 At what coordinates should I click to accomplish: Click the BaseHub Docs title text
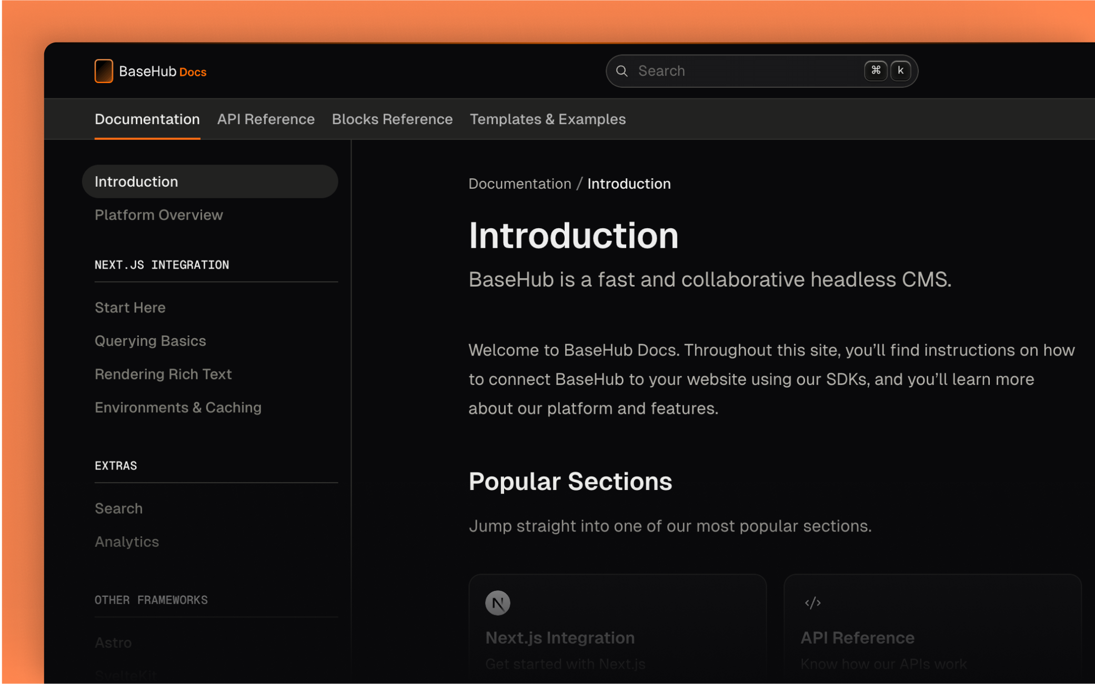(163, 72)
